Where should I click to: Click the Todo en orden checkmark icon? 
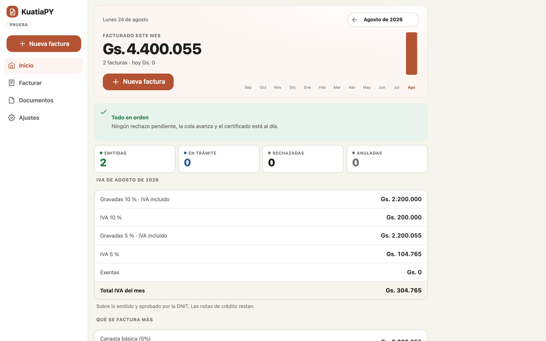(104, 112)
